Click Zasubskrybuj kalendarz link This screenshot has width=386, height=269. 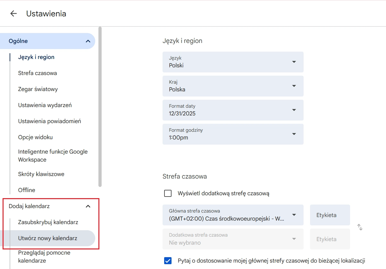[x=48, y=222]
